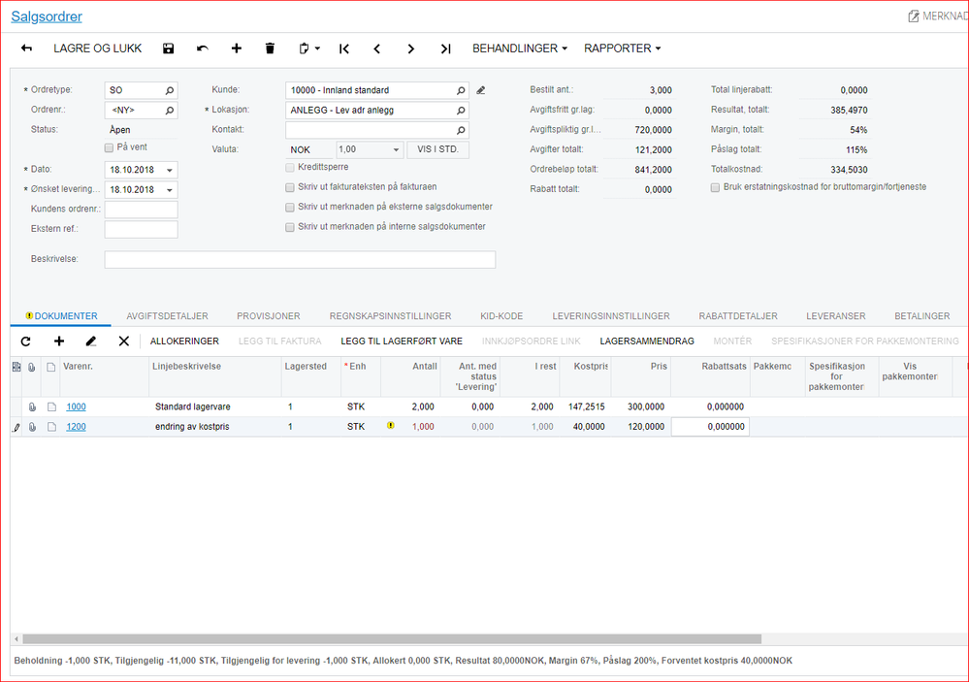Click the undo arrow icon
Image resolution: width=969 pixels, height=682 pixels.
point(202,49)
